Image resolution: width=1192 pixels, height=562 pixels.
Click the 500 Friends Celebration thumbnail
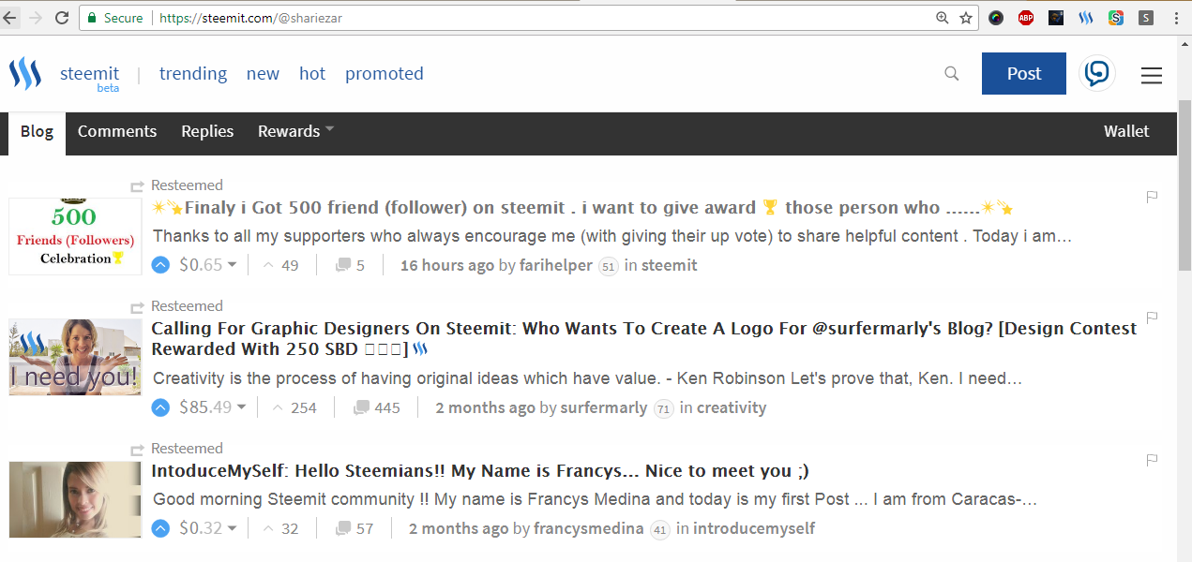click(75, 236)
